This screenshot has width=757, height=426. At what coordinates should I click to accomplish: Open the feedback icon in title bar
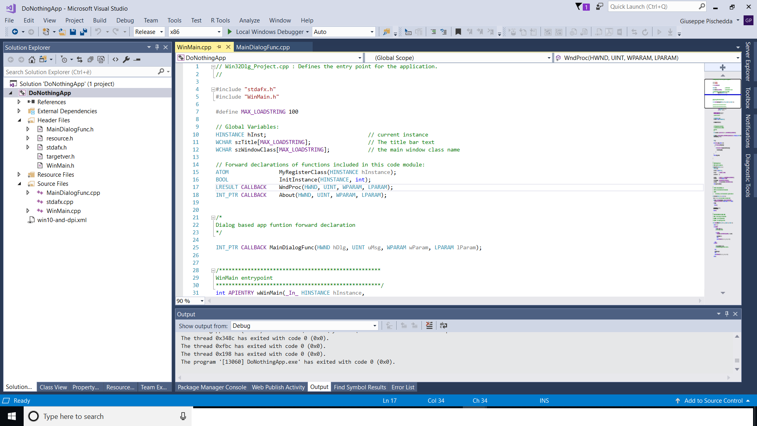600,7
